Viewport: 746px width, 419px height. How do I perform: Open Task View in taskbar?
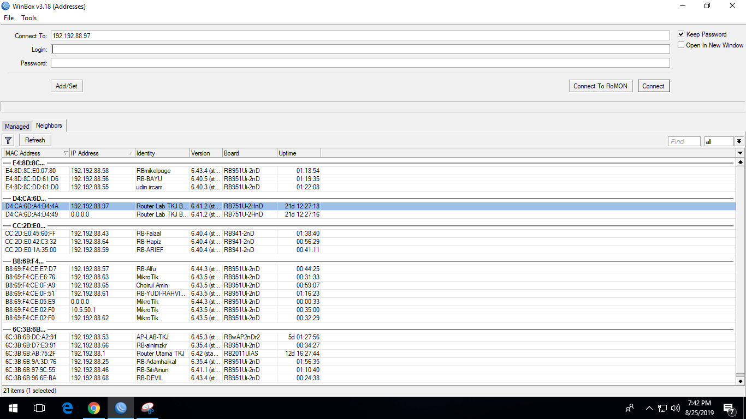[x=39, y=408]
